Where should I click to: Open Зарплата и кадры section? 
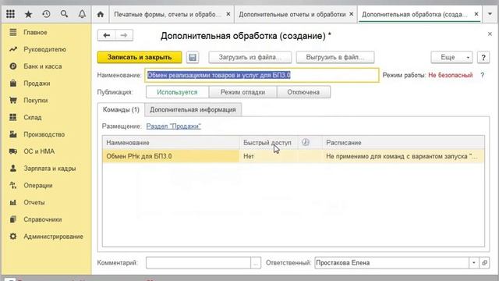point(49,169)
